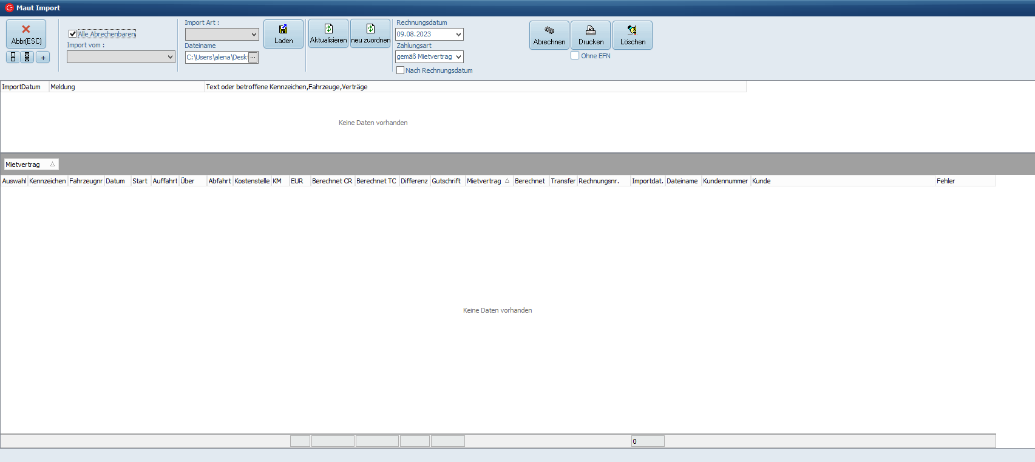Image resolution: width=1035 pixels, height=462 pixels.
Task: Click the neu zuordnen reassign button
Action: point(370,33)
